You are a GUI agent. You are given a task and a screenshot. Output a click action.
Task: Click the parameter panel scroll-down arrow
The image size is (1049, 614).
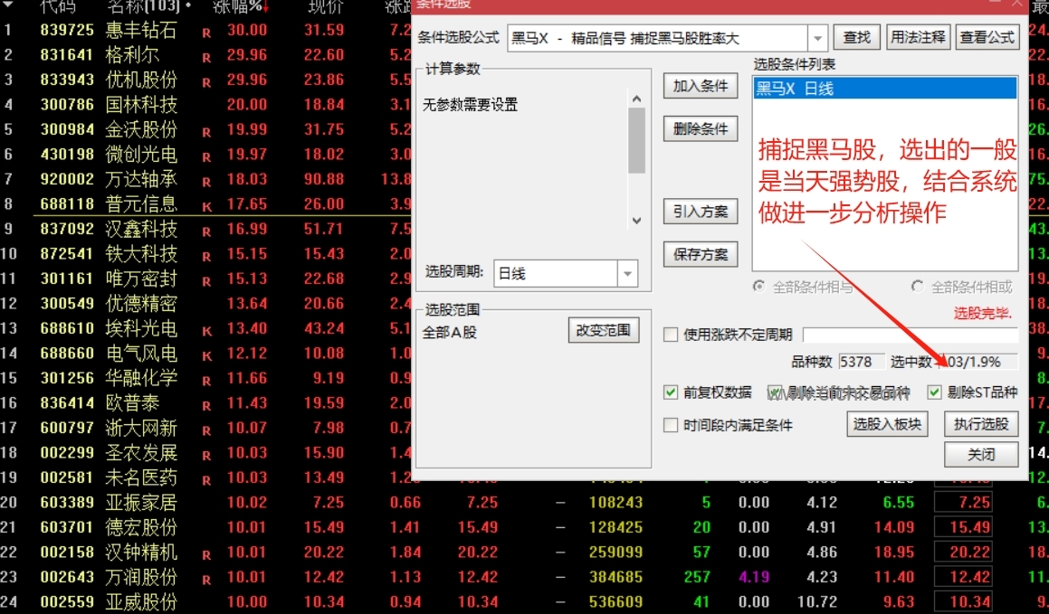point(637,221)
